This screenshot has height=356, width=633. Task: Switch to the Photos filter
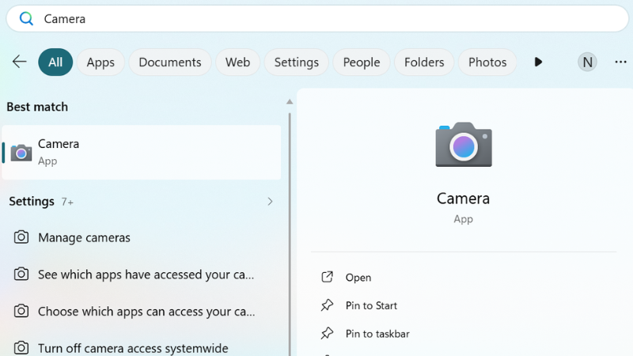click(x=487, y=62)
